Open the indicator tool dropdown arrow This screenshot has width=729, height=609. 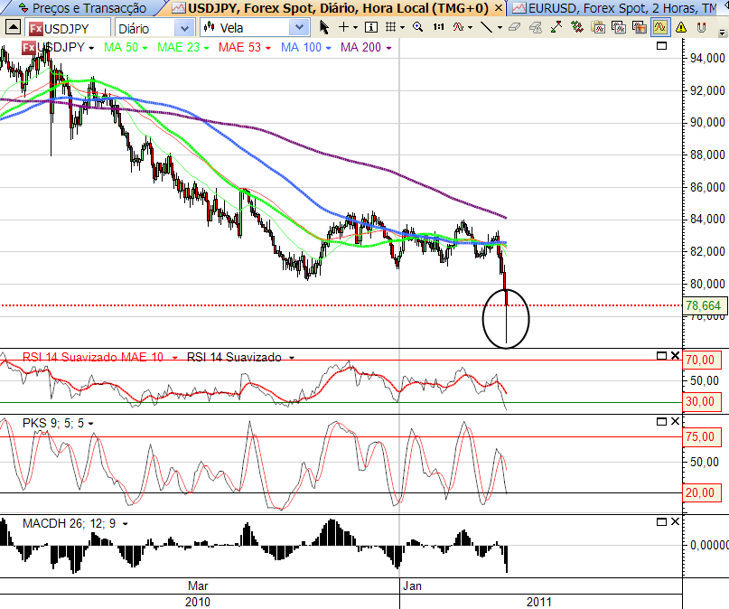(x=471, y=28)
